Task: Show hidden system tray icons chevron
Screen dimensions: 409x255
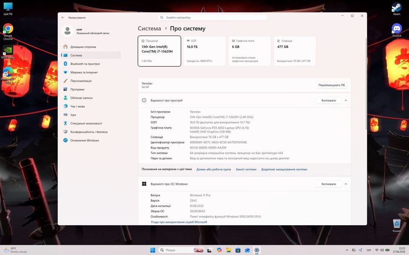Action: point(347,250)
